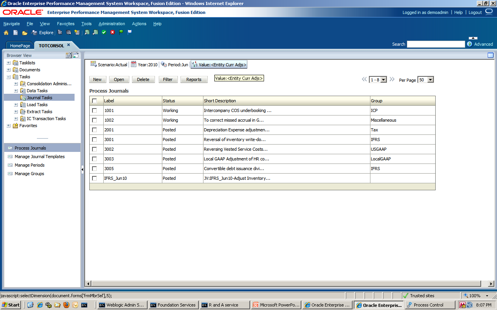This screenshot has width=497, height=310.
Task: Click the white flag toolbar icon
Action: coord(130,32)
